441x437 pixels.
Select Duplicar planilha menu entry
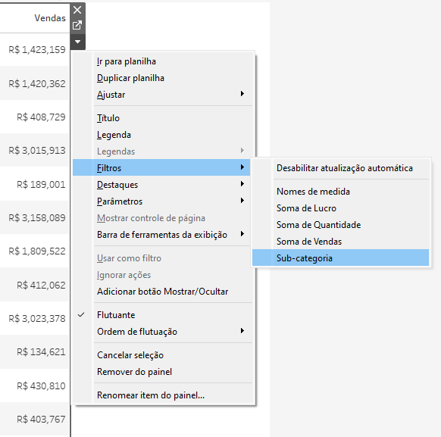(164, 78)
